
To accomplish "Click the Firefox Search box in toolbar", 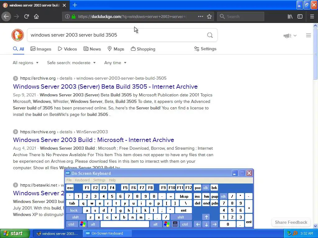I will pyautogui.click(x=241, y=16).
